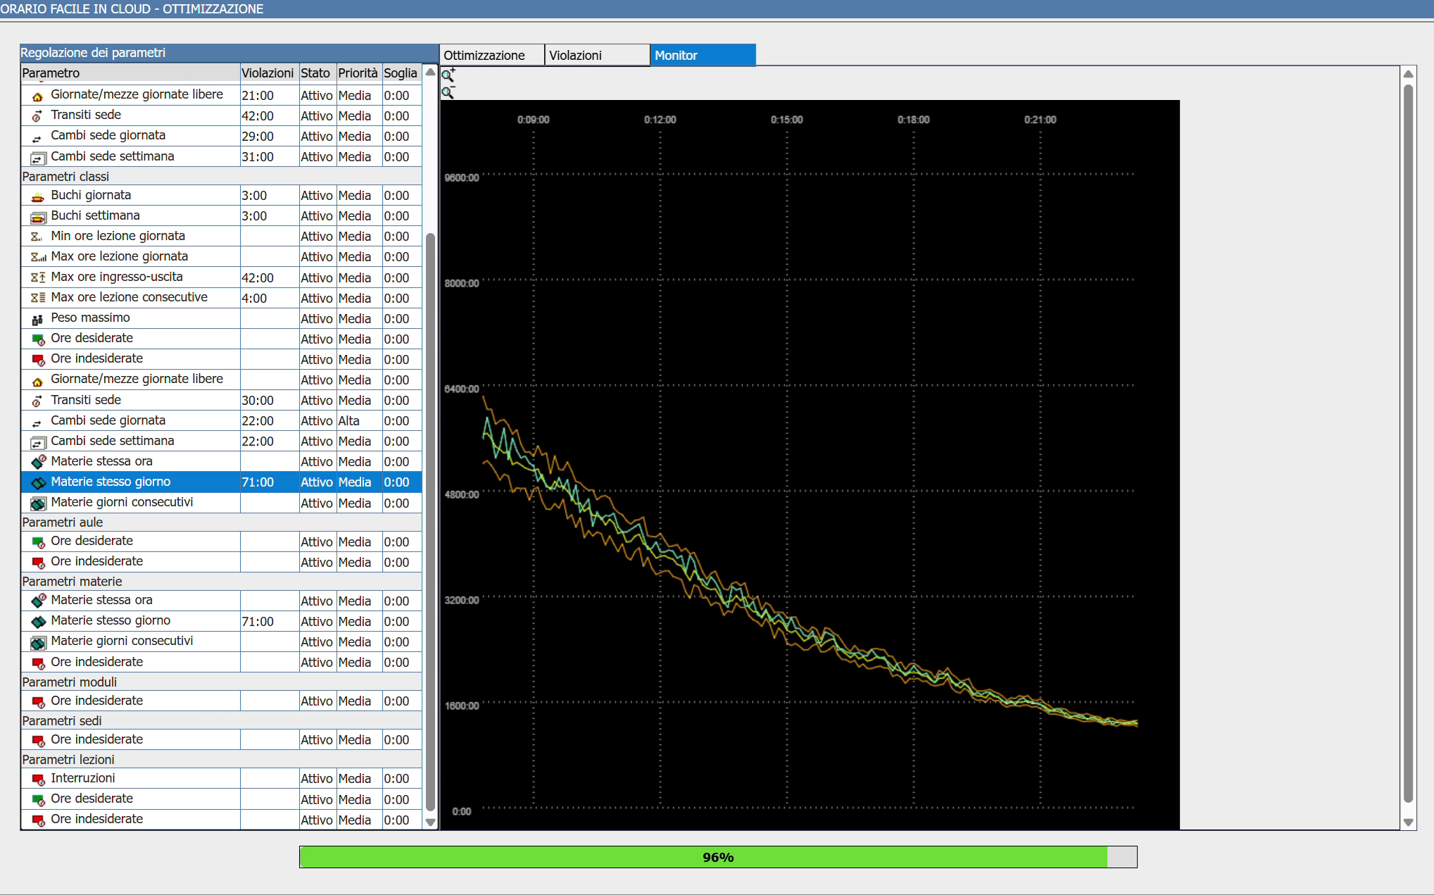The image size is (1434, 895).
Task: Click the Max ore ingresso-uscita icon
Action: pyautogui.click(x=38, y=277)
